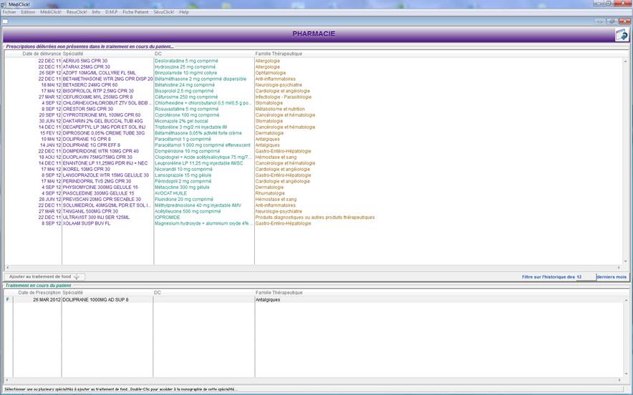Select AERIUS 5MG CPR 30 row
The width and height of the screenshot is (633, 395).
coord(313,61)
